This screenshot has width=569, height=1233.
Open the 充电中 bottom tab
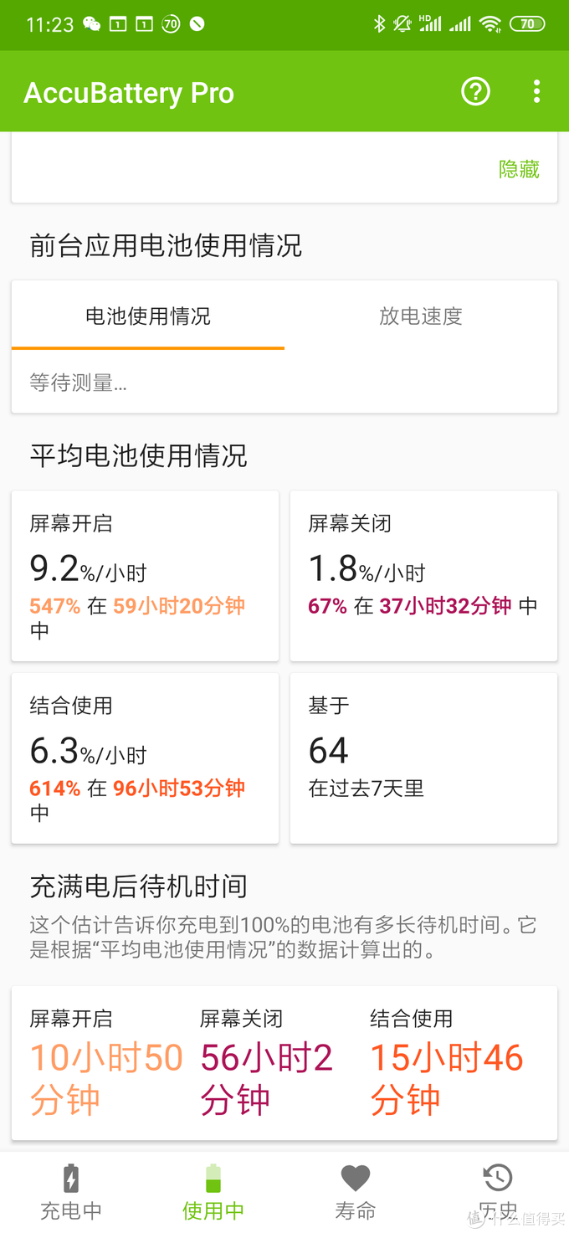tap(71, 1210)
